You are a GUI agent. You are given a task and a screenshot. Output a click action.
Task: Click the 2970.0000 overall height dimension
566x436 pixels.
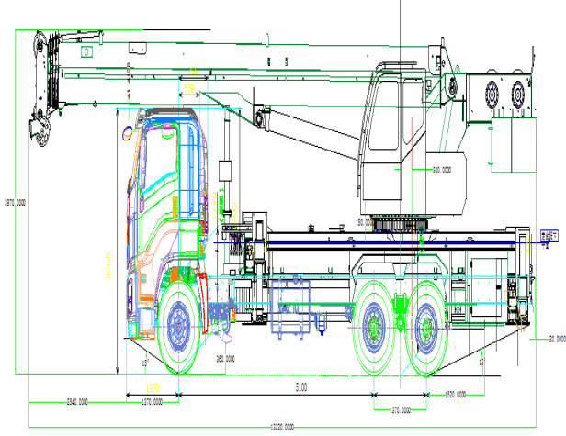15,203
